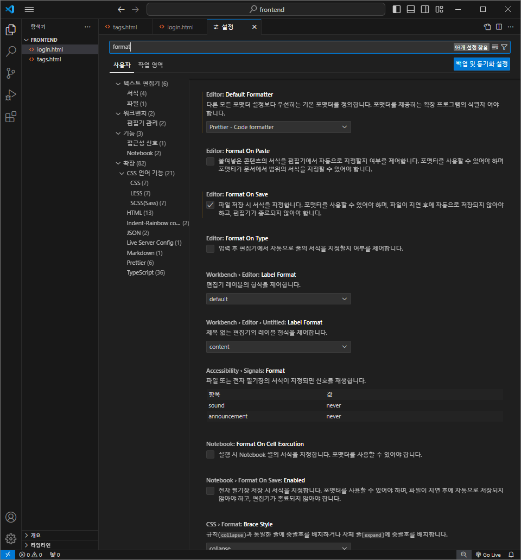Collapse the 텍스트 편집기 settings group
The height and width of the screenshot is (560, 521).
click(x=118, y=84)
